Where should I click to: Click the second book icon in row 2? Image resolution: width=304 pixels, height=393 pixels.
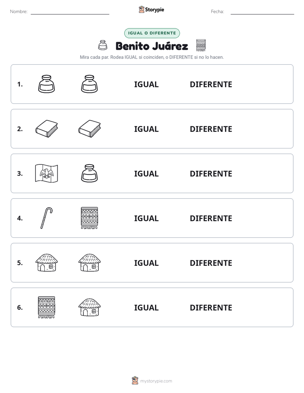(x=89, y=128)
